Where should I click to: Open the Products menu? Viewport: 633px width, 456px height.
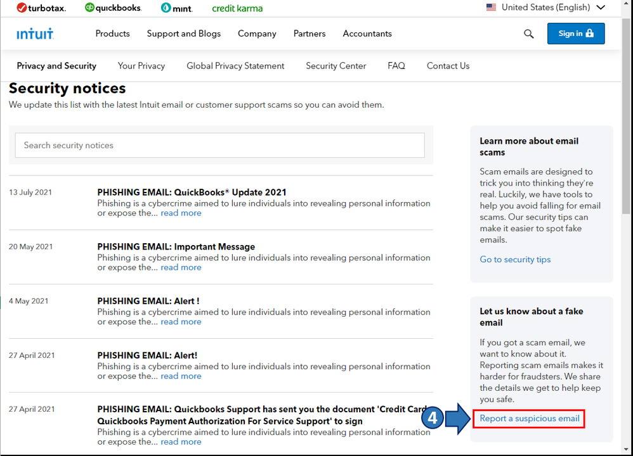point(113,34)
